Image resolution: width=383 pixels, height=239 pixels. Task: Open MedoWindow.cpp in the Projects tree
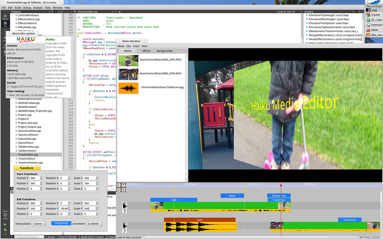pos(29,103)
